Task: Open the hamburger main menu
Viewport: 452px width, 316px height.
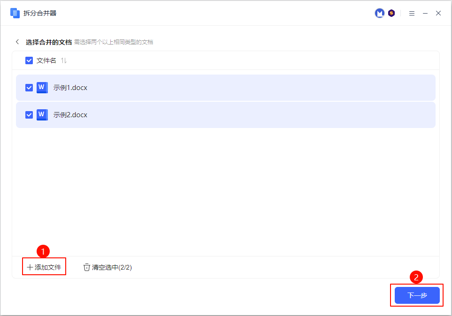Action: click(x=412, y=14)
